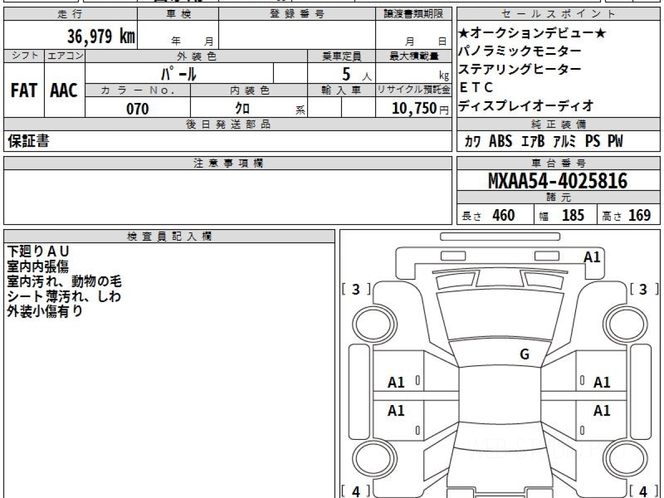This screenshot has width=664, height=498.
Task: Select the ETC sales point line
Action: click(476, 87)
